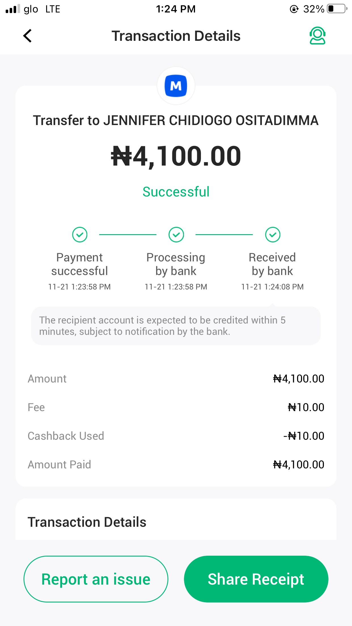This screenshot has height=626, width=352.
Task: Tap the transfer recipient name text
Action: 176,120
